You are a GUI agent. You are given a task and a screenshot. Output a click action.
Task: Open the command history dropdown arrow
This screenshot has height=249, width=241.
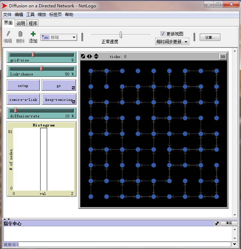tap(234, 244)
